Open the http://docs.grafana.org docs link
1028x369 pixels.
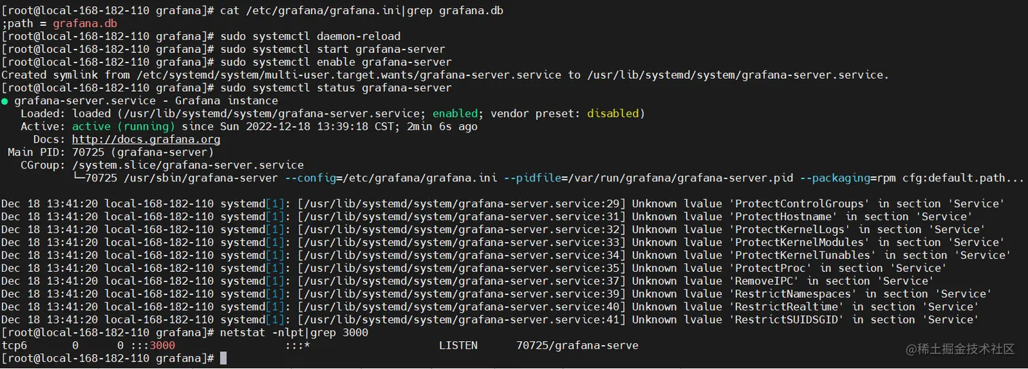(146, 139)
